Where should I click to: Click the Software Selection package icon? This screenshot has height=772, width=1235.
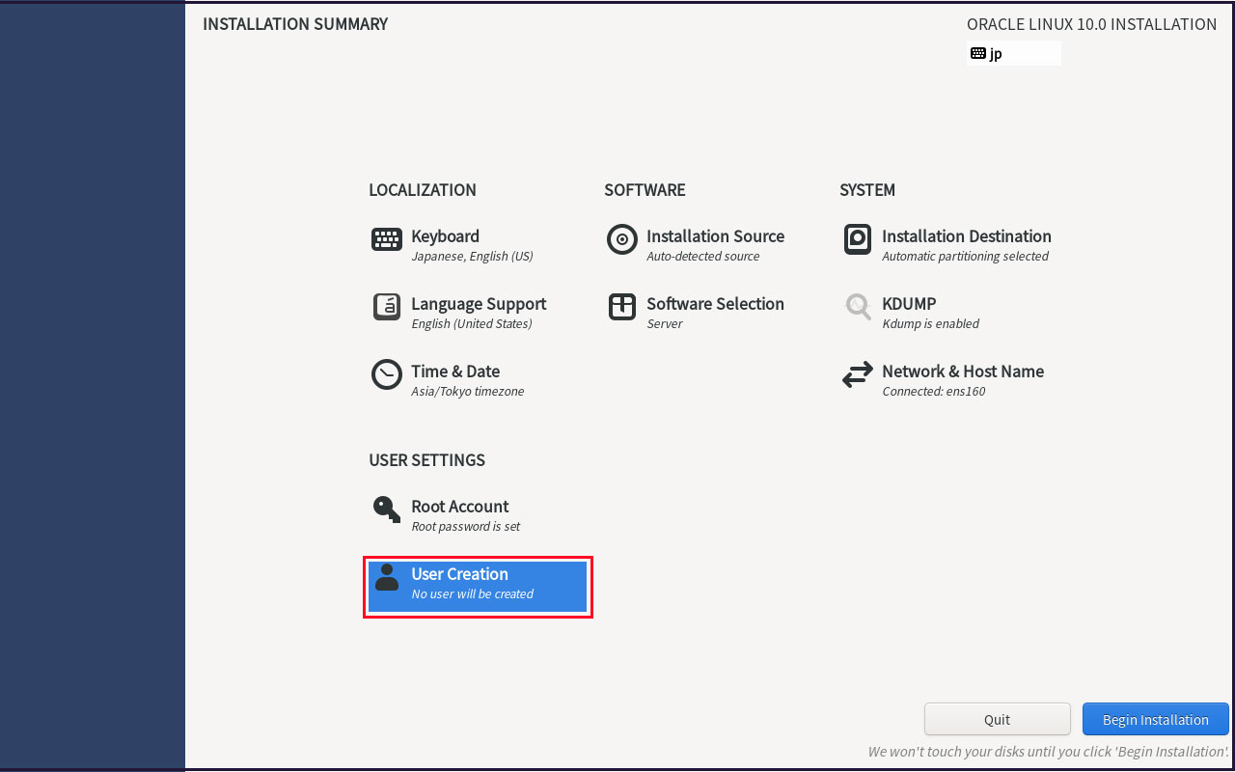tap(622, 307)
